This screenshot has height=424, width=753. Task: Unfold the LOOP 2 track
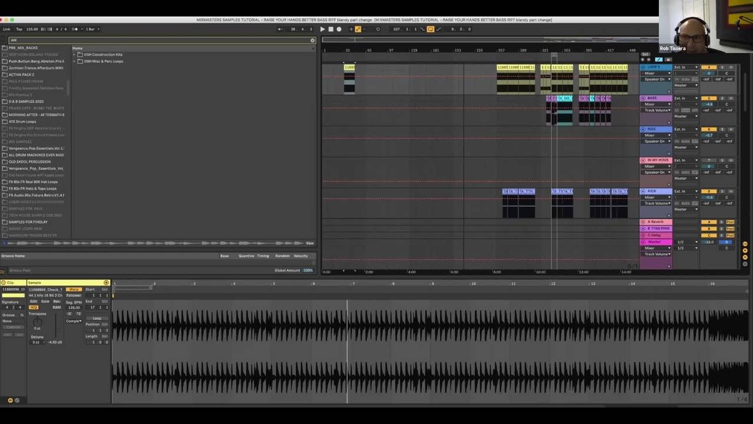[643, 67]
